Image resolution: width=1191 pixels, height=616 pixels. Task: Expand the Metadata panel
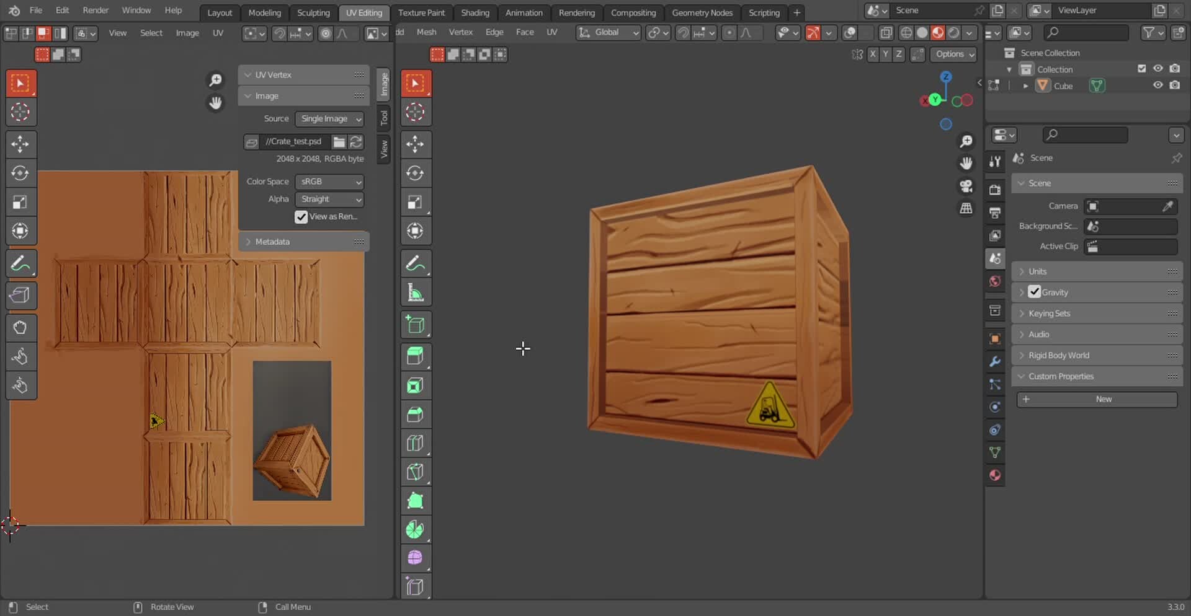tap(273, 242)
